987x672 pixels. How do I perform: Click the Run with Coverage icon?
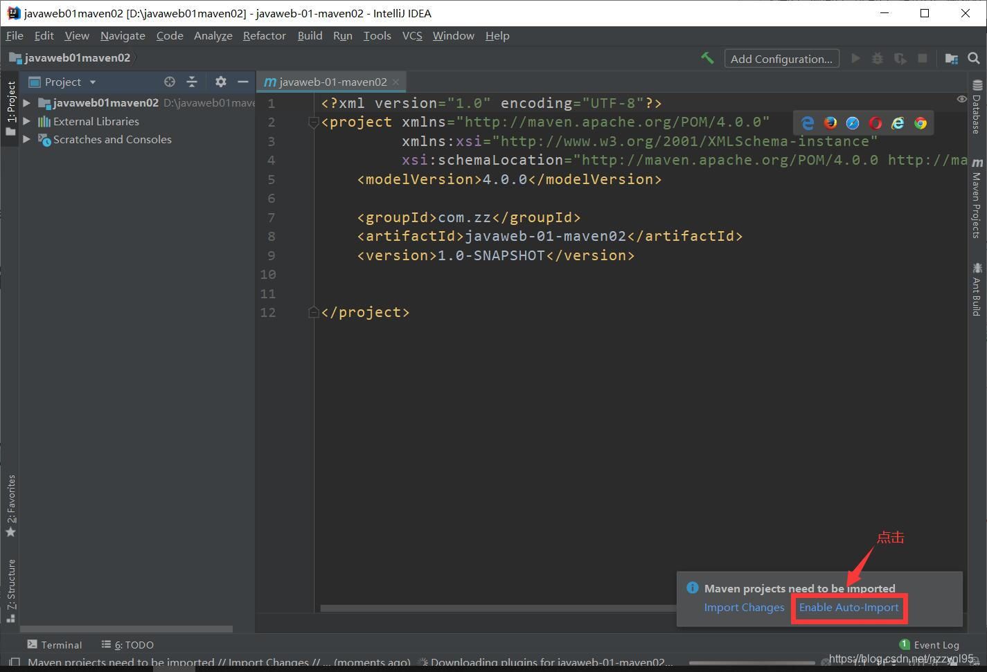(900, 59)
